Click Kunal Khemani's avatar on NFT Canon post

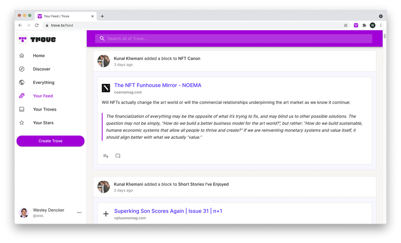[x=104, y=61]
